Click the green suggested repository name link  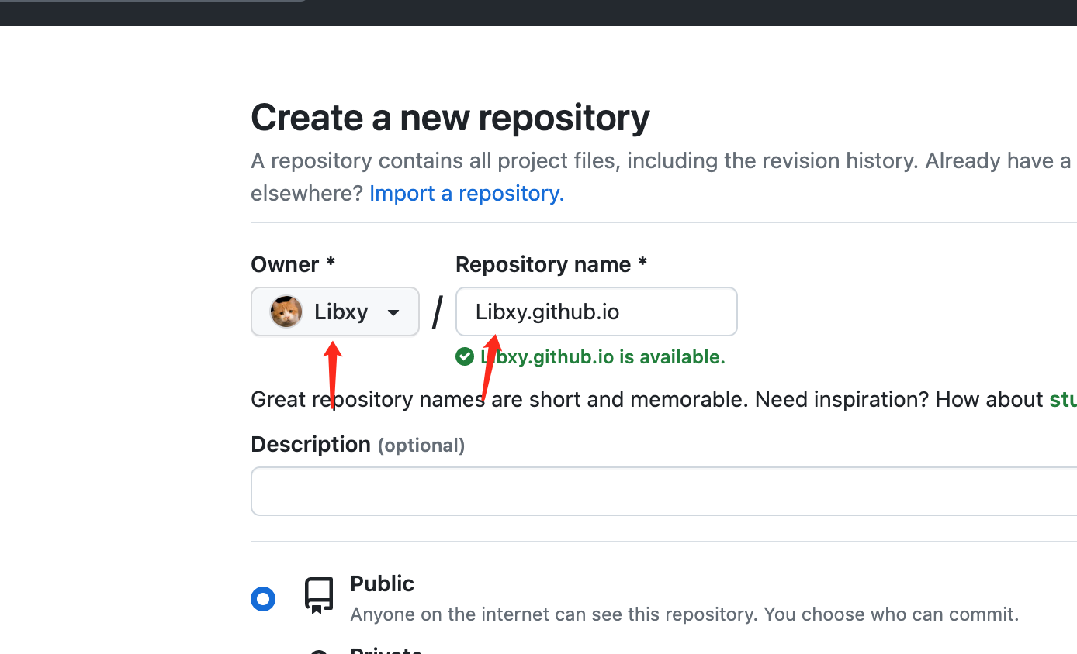point(1062,400)
